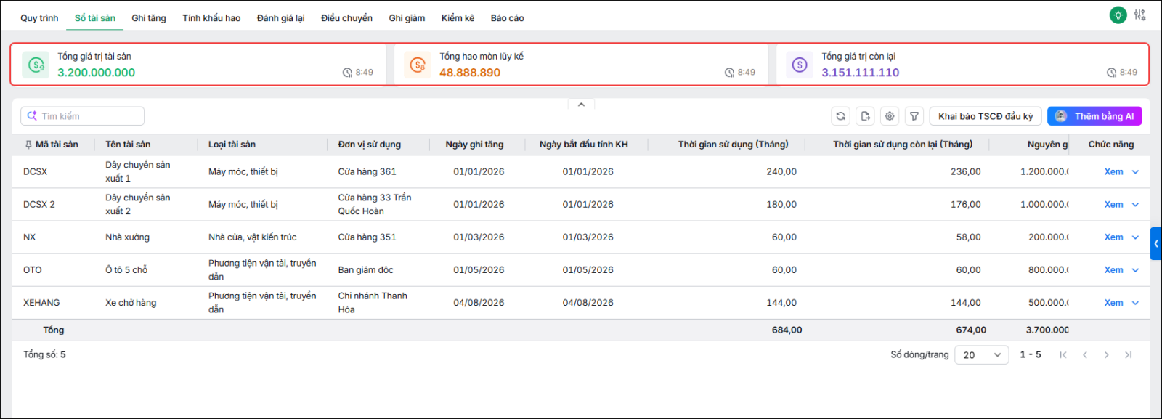Viewport: 1162px width, 419px height.
Task: Click Xem link for DCSX row
Action: click(1113, 172)
